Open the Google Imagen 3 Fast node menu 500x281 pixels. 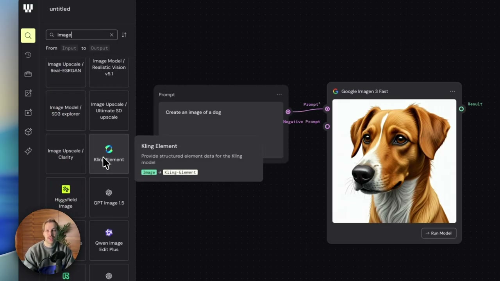[452, 91]
